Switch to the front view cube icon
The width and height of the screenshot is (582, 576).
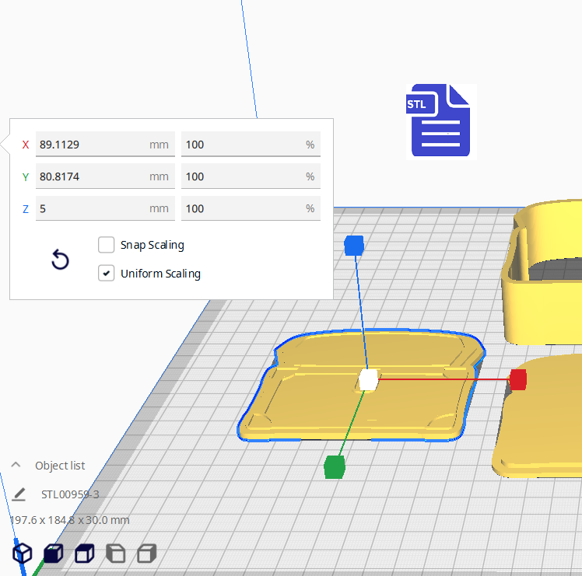[53, 553]
